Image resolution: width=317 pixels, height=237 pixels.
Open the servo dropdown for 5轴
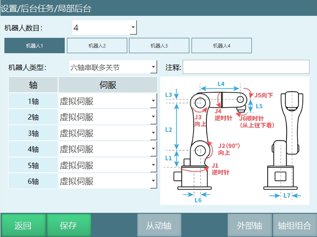(107, 165)
